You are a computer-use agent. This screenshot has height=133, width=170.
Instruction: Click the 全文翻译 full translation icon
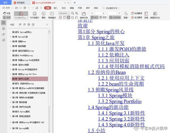[132, 17]
